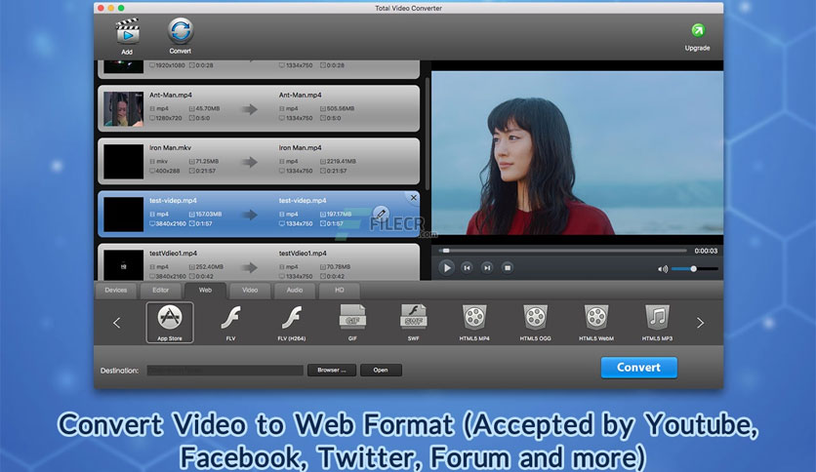Click the file list scrollbar
Image resolution: width=816 pixels, height=472 pixels.
(x=428, y=135)
